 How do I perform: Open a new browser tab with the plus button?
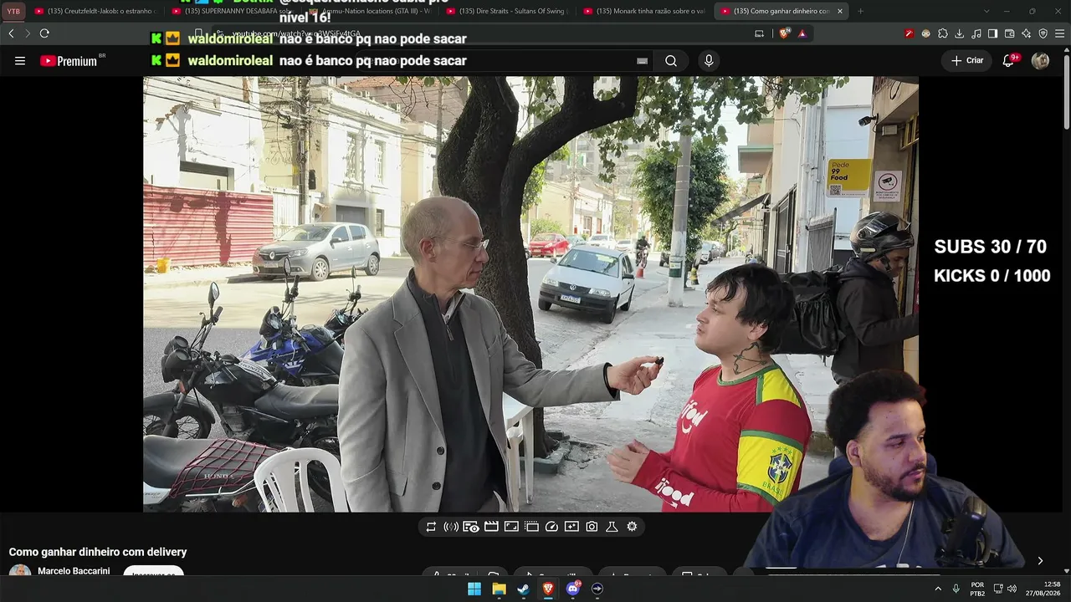pyautogui.click(x=861, y=11)
